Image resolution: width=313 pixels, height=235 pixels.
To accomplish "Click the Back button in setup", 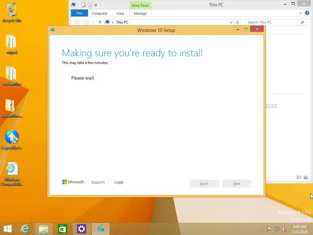I will [x=204, y=184].
